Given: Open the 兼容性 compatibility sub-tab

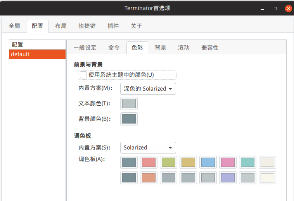Looking at the screenshot, I should (x=210, y=48).
